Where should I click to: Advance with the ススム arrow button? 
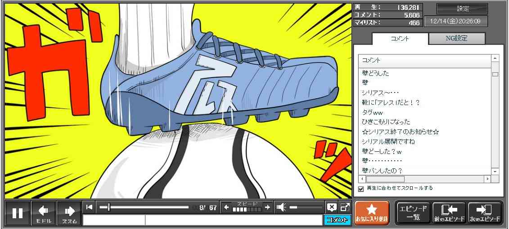coord(69,213)
